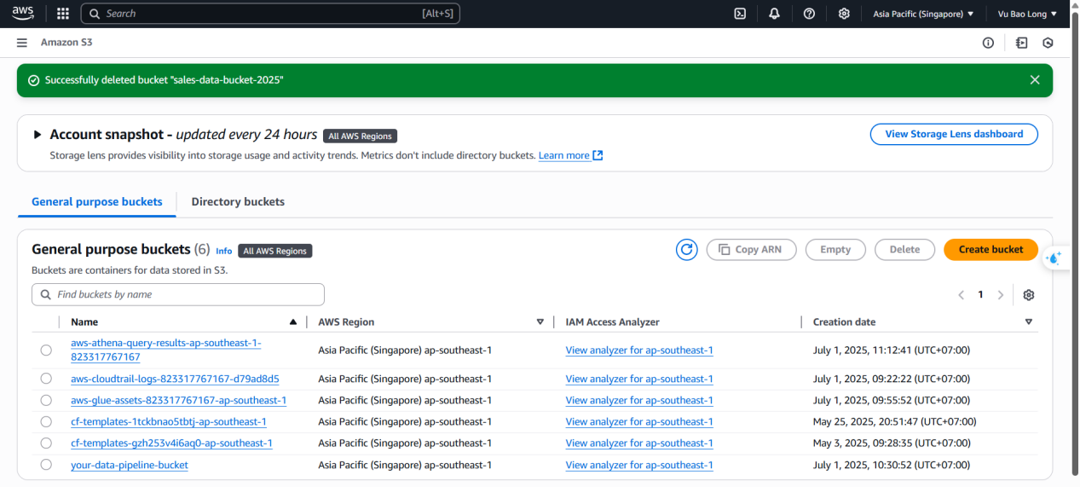View analyzer for the aws-athena-query-results row
1080x487 pixels.
click(639, 350)
